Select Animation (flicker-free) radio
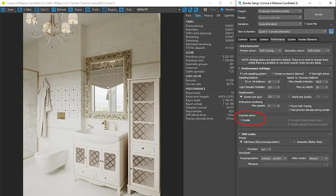Screen dimensions: 336x196 [294, 142]
